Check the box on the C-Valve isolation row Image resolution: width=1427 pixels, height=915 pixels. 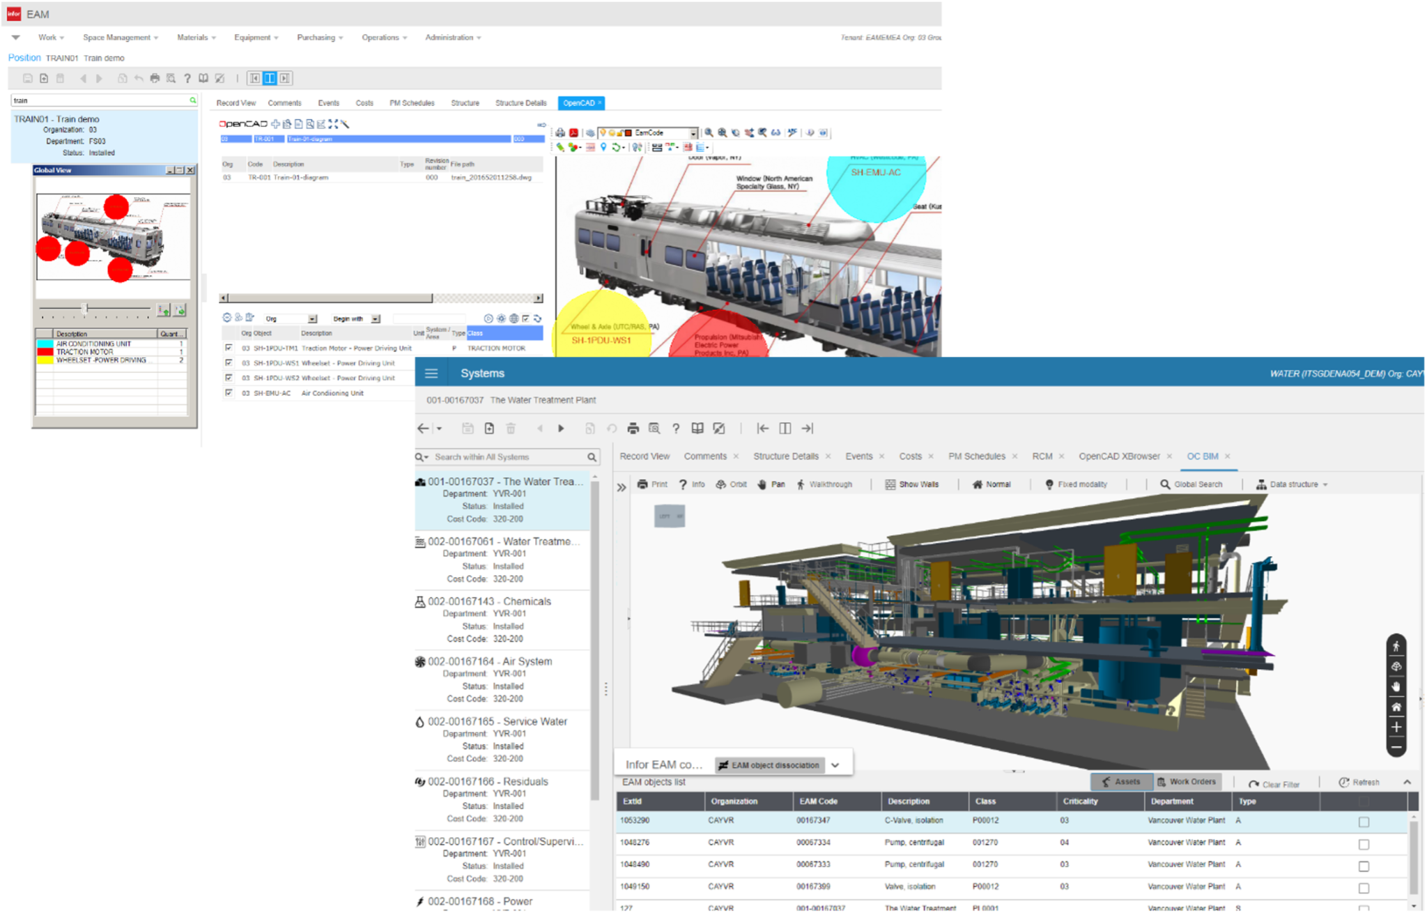(1364, 820)
